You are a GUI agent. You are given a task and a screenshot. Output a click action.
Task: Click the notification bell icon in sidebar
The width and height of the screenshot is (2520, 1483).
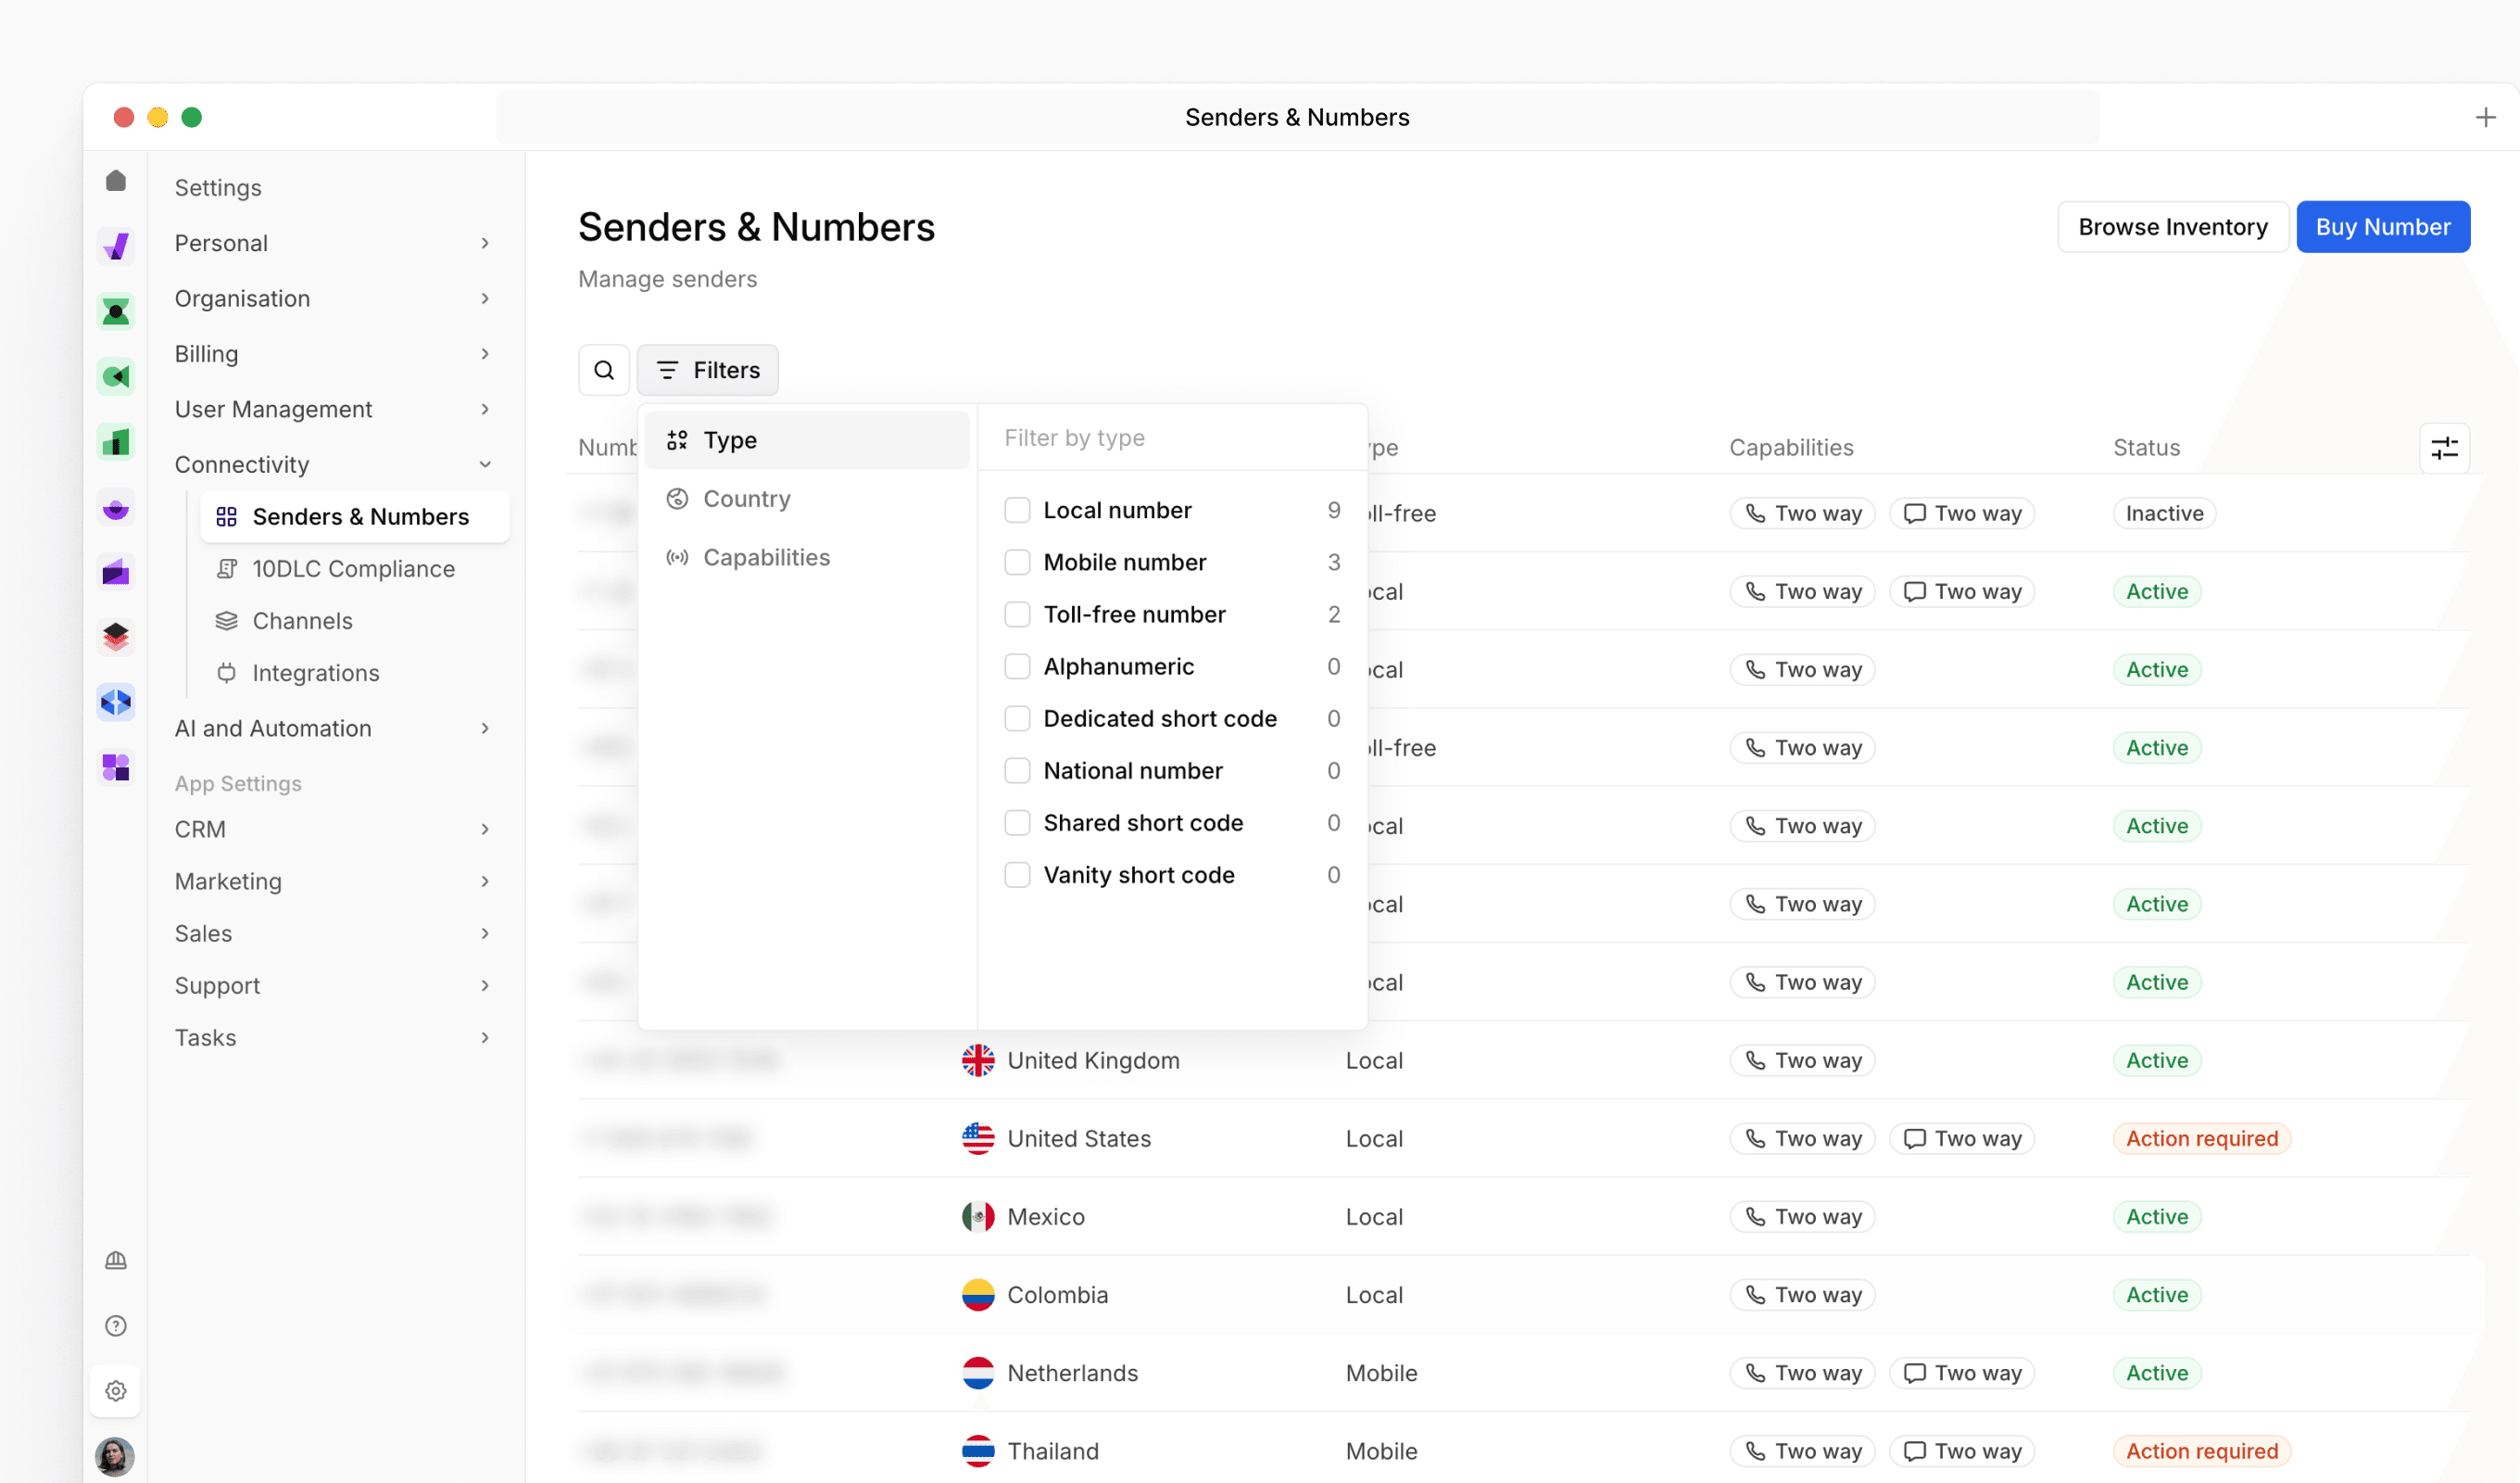tap(116, 1261)
